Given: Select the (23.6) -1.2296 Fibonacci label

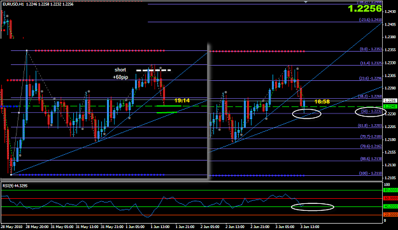Looking at the screenshot, I should (x=371, y=78).
